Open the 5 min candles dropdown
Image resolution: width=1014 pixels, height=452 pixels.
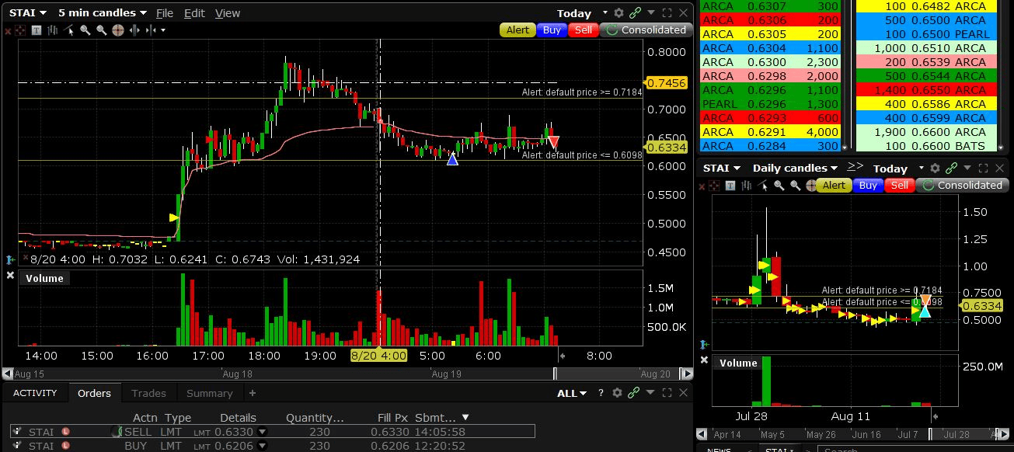tap(102, 13)
